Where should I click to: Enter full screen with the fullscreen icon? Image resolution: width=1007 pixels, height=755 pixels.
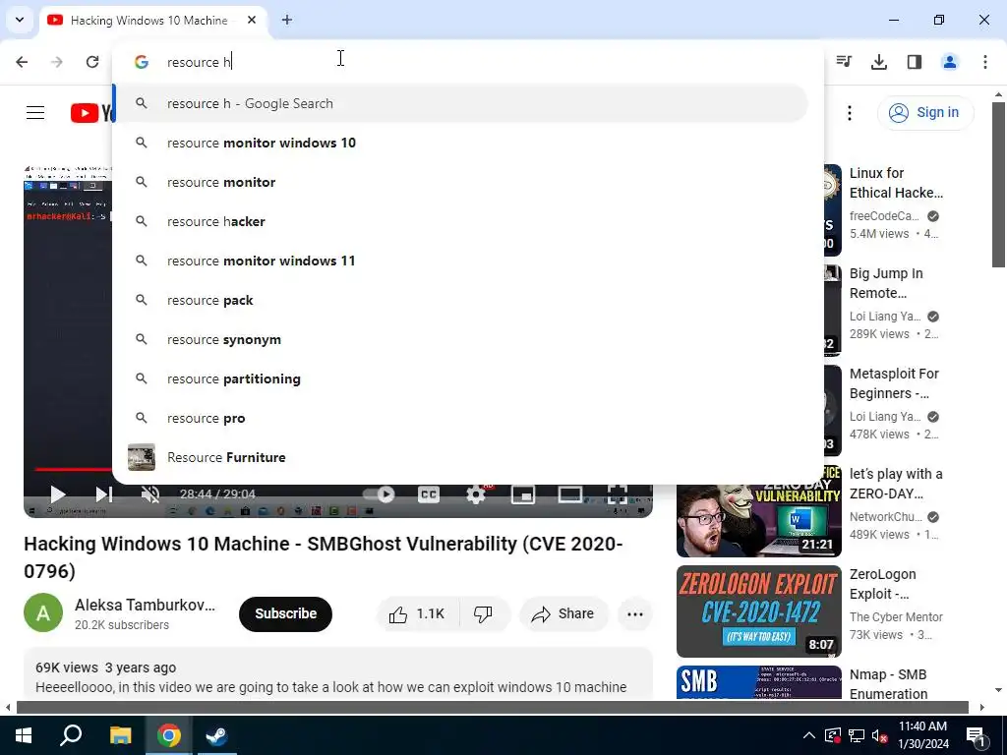(618, 494)
